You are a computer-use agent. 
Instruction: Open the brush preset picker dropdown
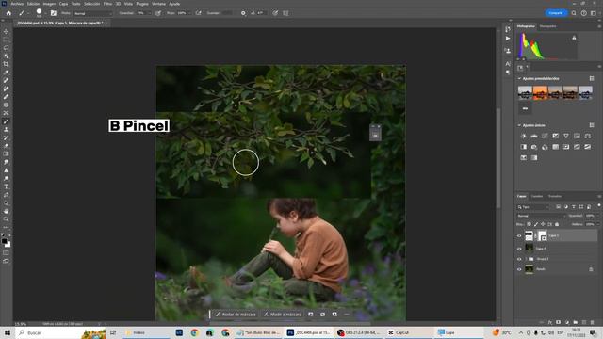click(45, 13)
